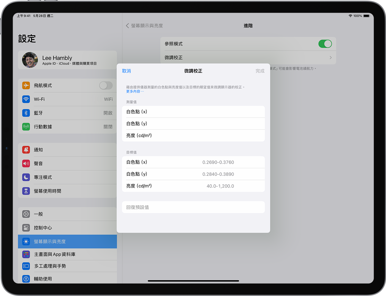This screenshot has width=386, height=296.
Task: Tap the 設定 sidebar title
Action: (27, 39)
